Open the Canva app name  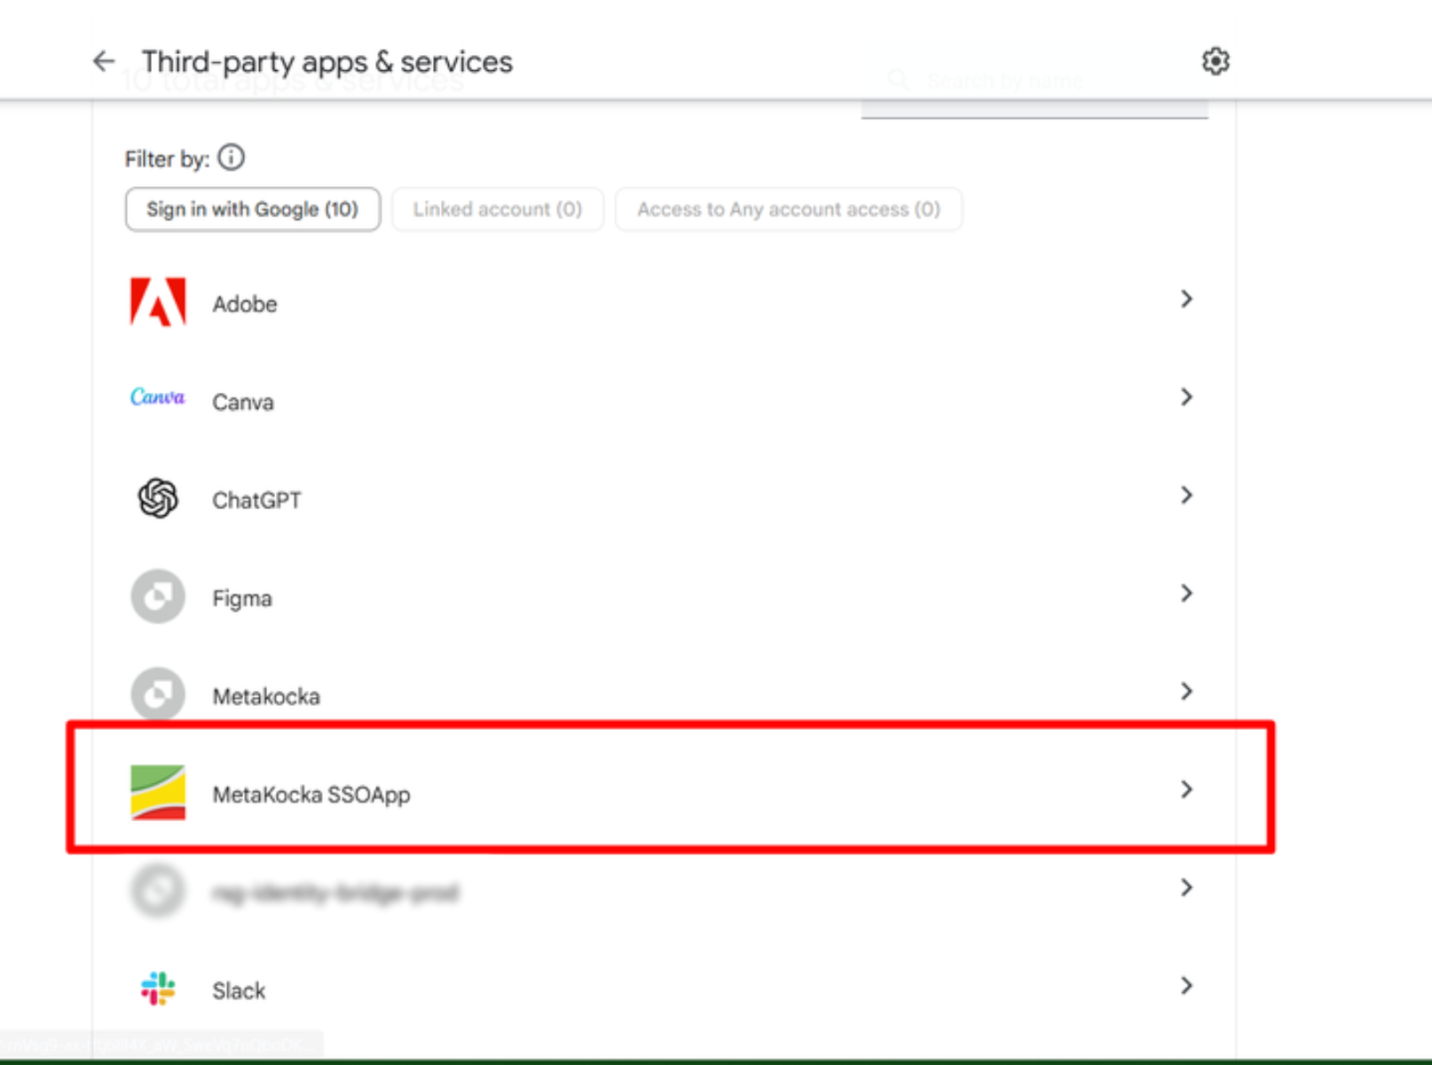(x=243, y=403)
